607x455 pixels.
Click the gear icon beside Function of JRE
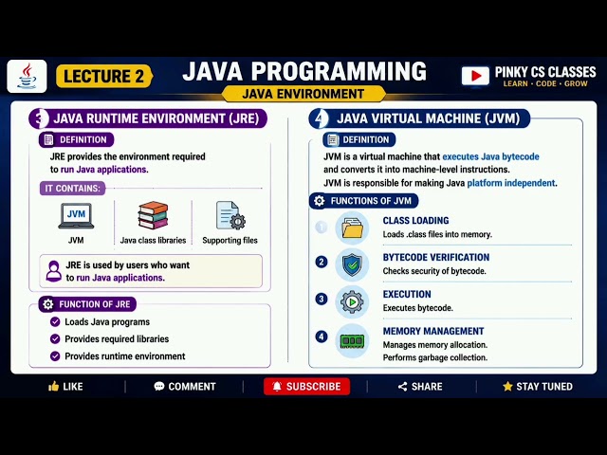point(48,304)
